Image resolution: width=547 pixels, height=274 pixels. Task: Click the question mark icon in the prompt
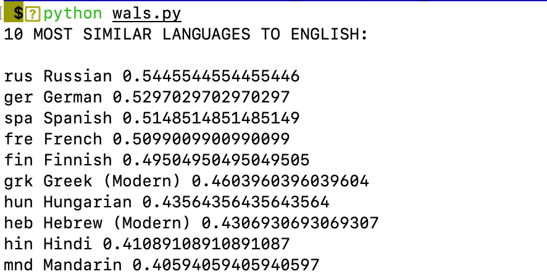pos(33,14)
